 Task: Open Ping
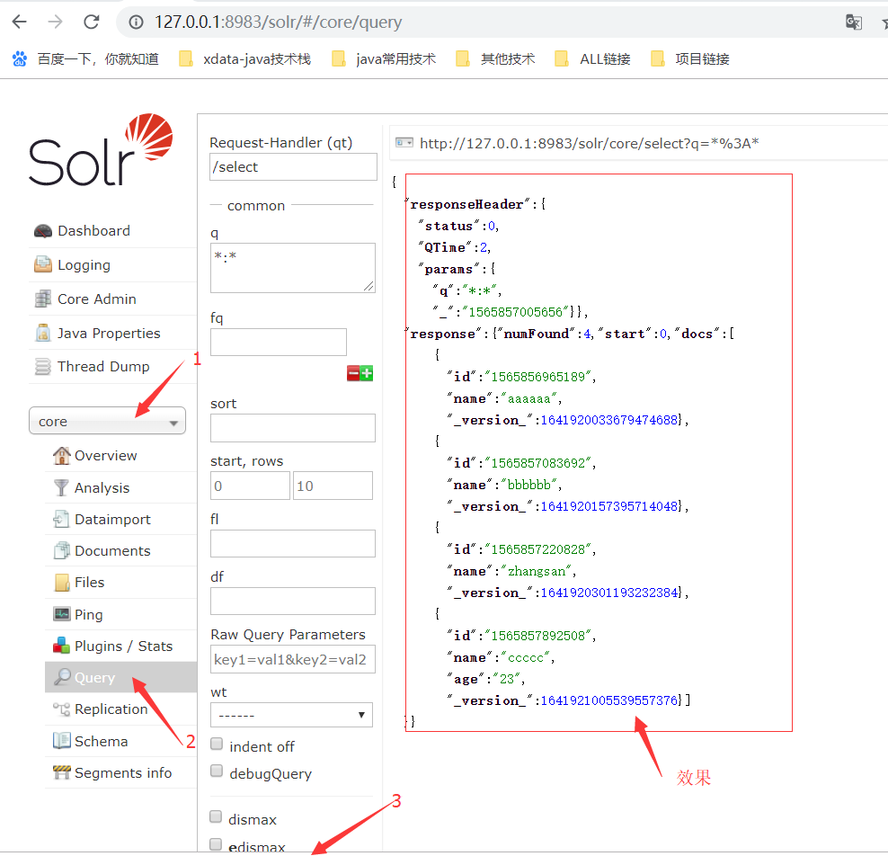[x=89, y=615]
